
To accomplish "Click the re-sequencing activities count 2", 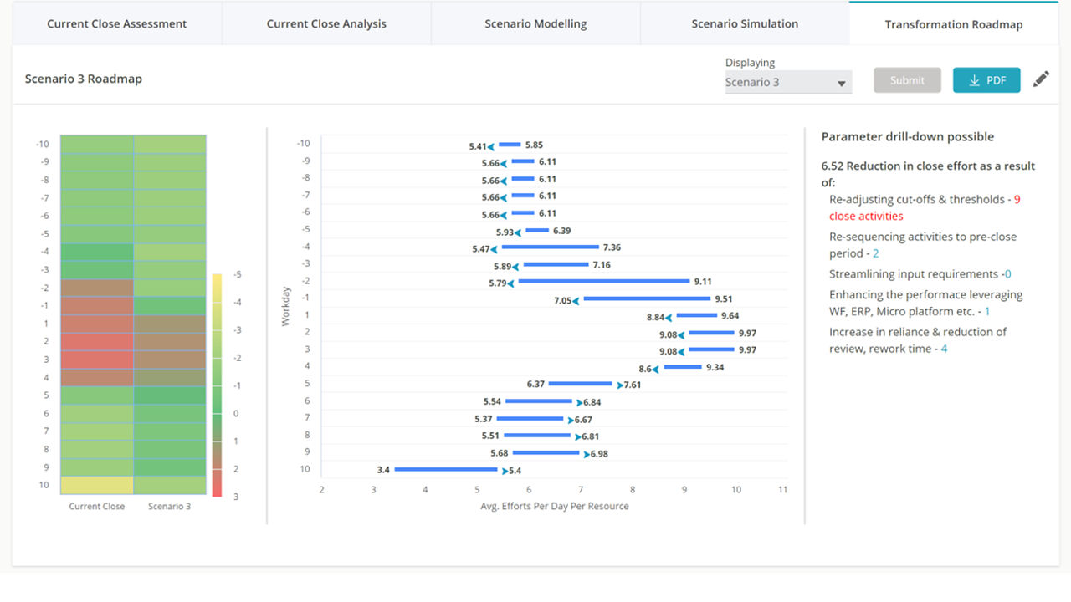I will pyautogui.click(x=875, y=253).
